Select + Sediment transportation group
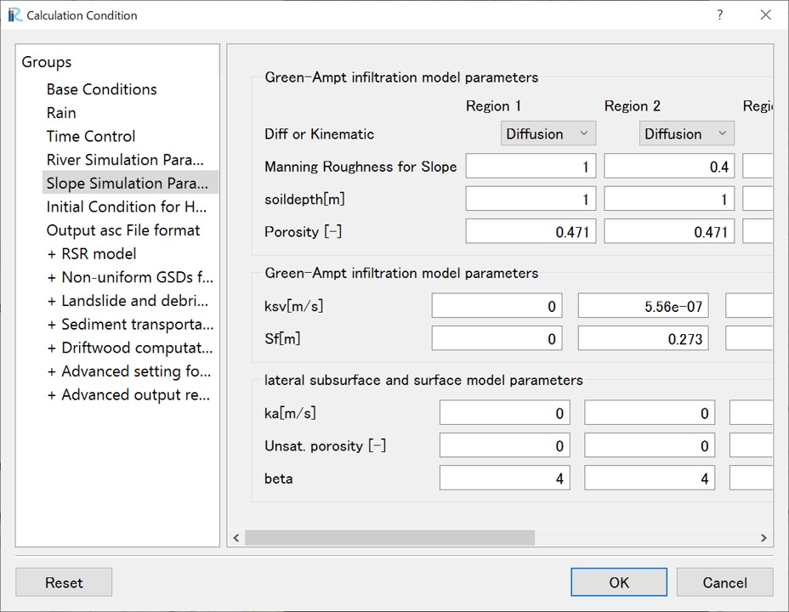The height and width of the screenshot is (612, 789). click(130, 325)
